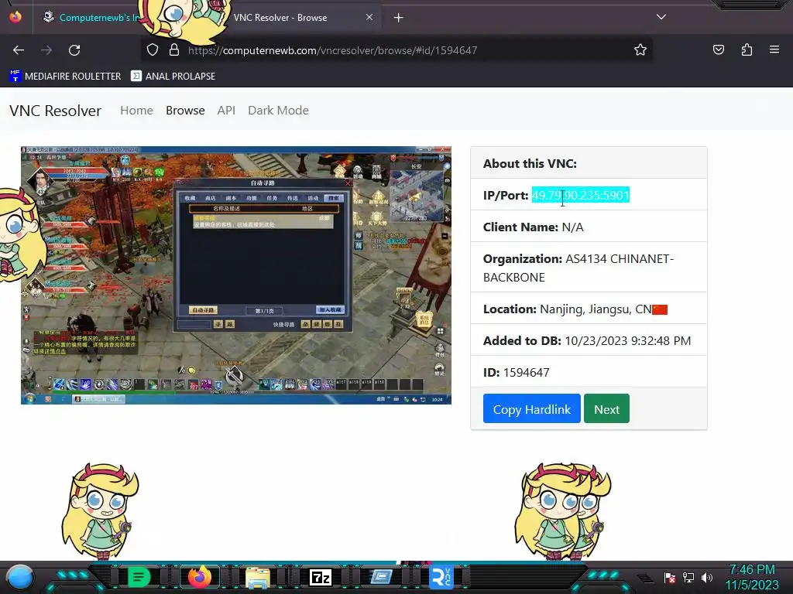
Task: Open the RealVNC viewer taskbar icon
Action: tap(441, 577)
